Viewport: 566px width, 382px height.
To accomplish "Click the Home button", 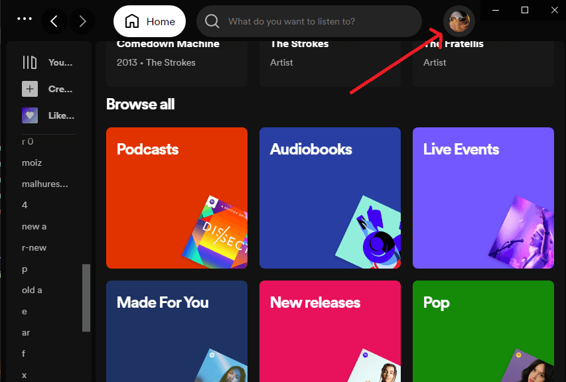I will [149, 21].
